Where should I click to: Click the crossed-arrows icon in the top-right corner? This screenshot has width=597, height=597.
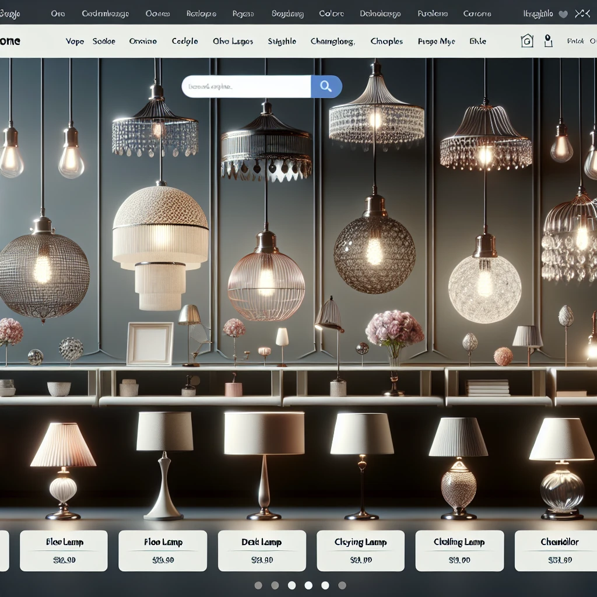582,13
